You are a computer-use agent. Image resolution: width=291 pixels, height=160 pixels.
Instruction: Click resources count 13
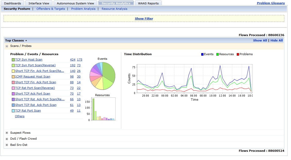[x=79, y=105]
